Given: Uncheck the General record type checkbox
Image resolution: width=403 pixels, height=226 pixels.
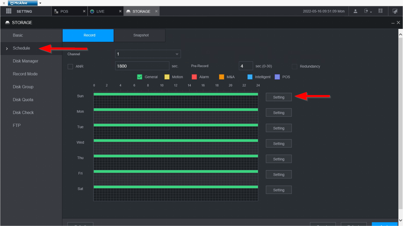Looking at the screenshot, I should click(x=139, y=77).
